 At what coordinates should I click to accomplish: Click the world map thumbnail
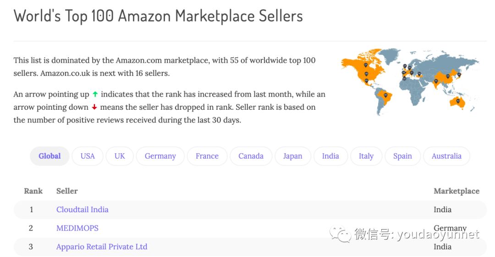[410, 81]
